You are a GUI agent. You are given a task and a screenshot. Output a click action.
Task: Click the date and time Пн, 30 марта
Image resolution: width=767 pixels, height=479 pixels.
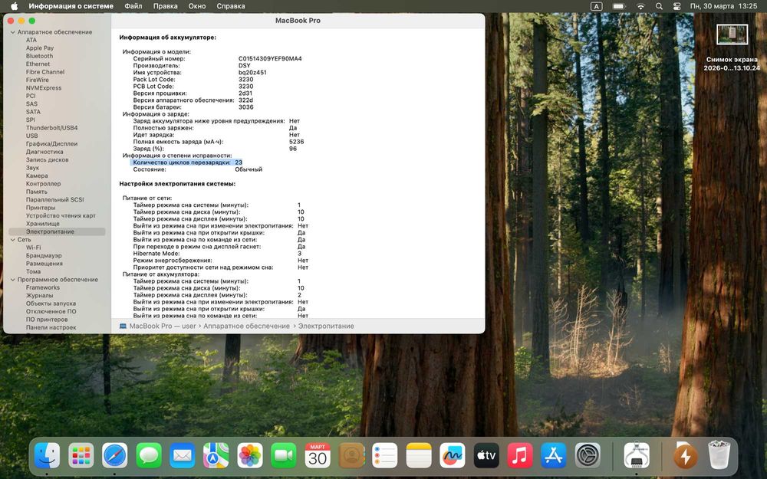(723, 6)
